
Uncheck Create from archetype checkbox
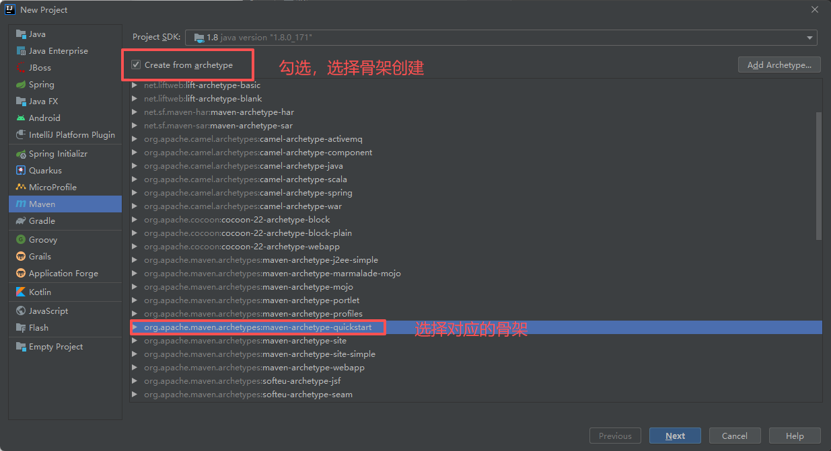(136, 65)
